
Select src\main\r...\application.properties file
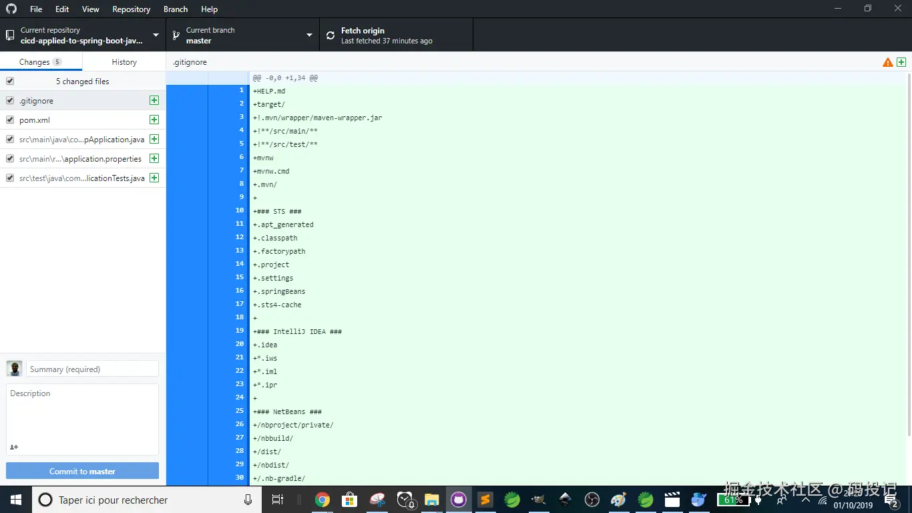pyautogui.click(x=83, y=158)
